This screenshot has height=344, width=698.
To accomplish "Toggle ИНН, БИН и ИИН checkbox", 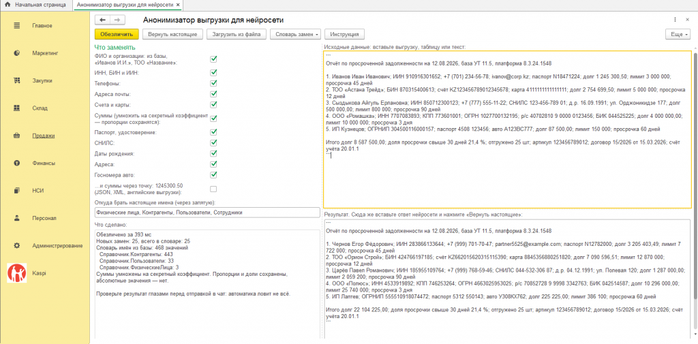I will 213,72.
